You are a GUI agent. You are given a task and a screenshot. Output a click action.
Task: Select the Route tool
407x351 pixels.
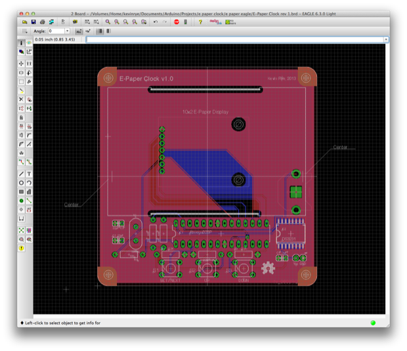(21, 162)
